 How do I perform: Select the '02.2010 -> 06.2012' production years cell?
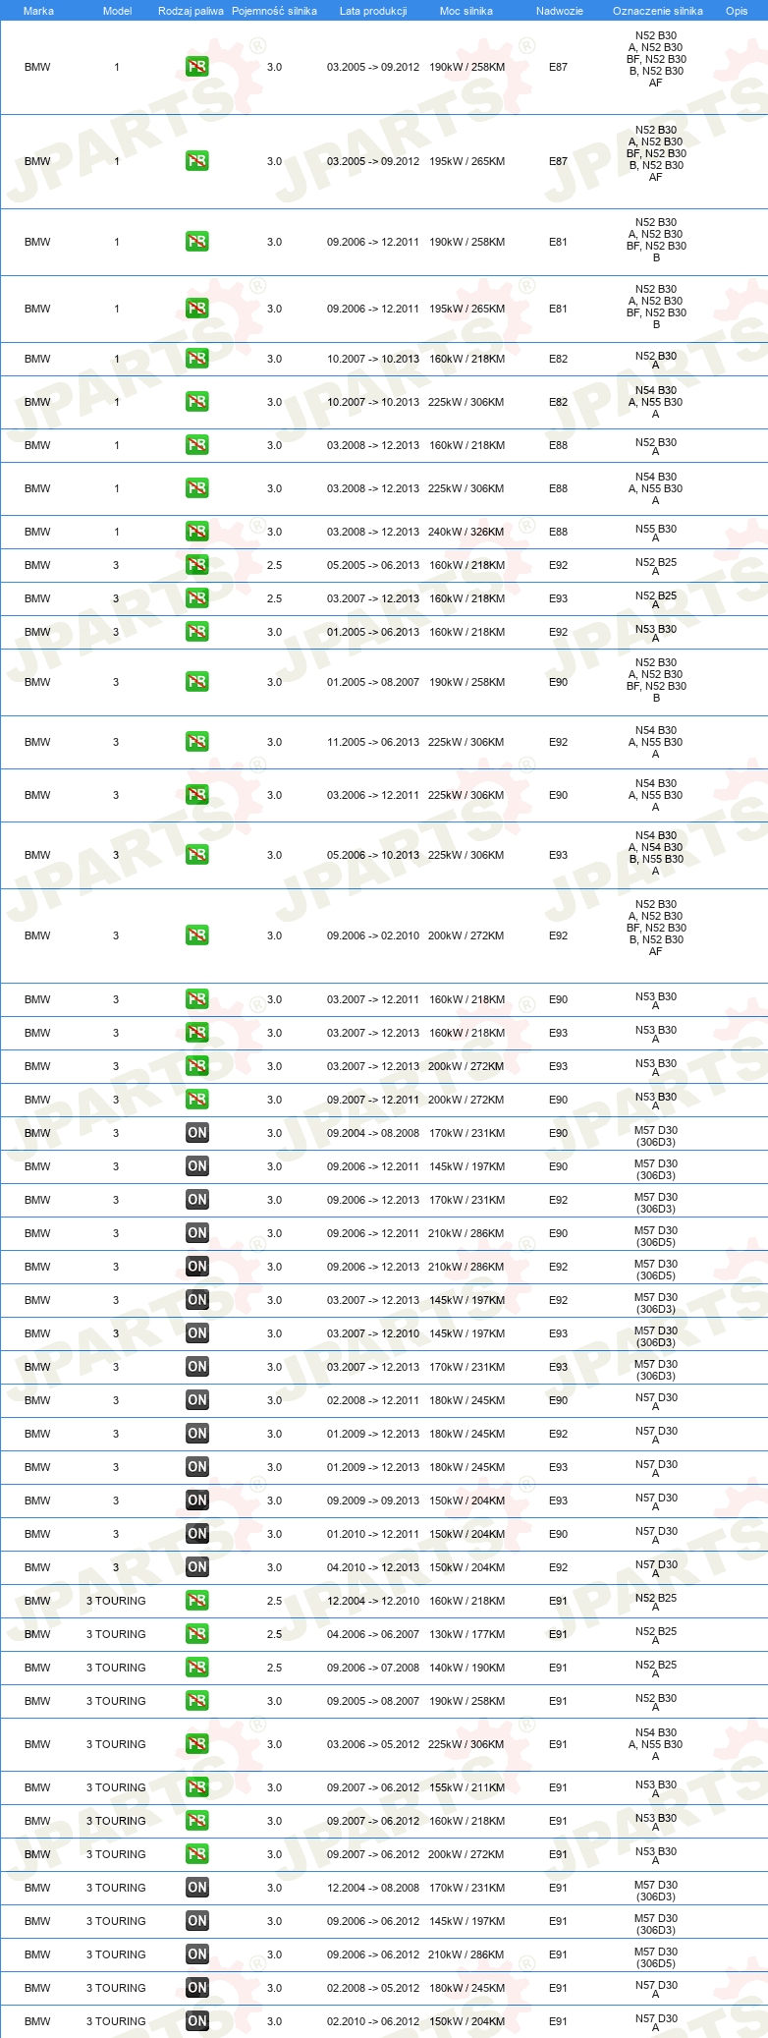point(373,2021)
